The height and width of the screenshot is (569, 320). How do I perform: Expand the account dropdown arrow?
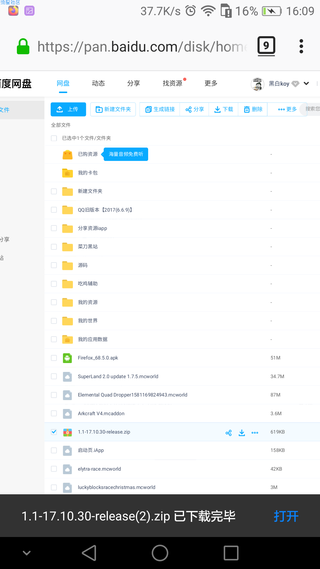click(306, 84)
